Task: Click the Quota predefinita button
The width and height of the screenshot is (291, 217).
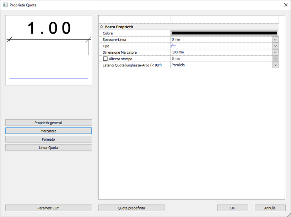Action: coord(131,208)
